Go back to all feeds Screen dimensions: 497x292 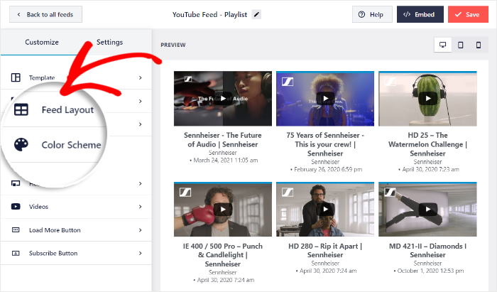tap(45, 15)
